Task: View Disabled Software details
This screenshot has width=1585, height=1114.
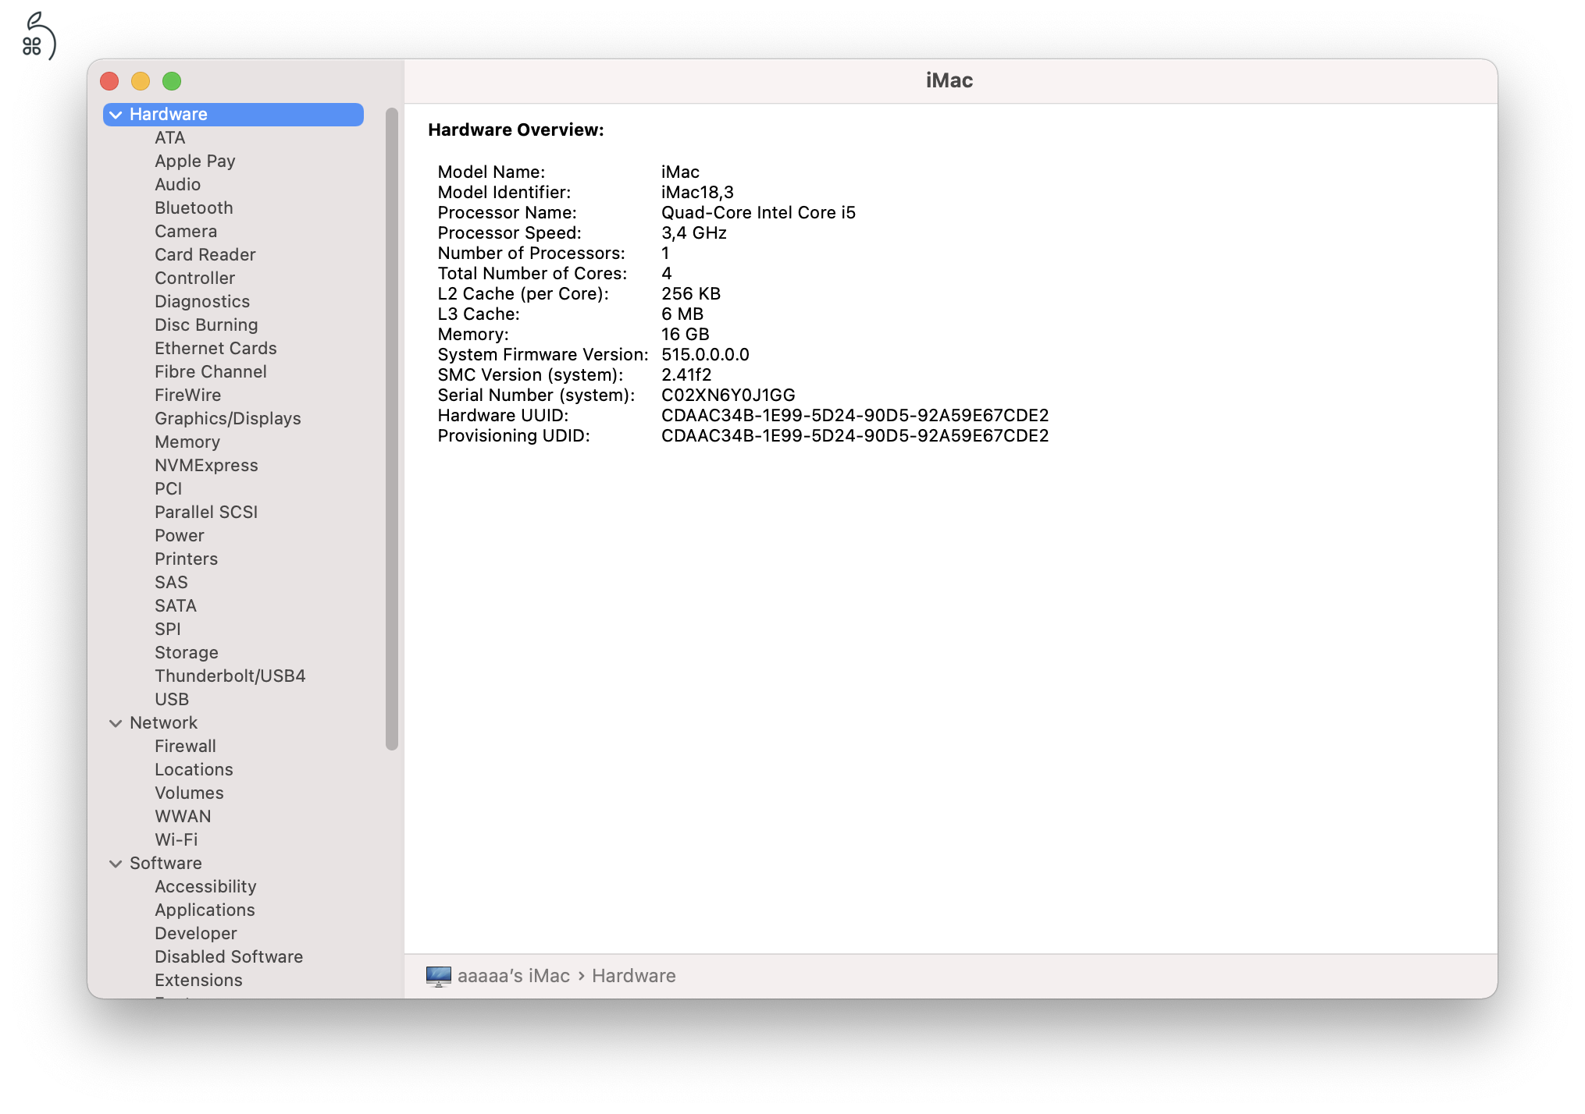Action: (229, 956)
